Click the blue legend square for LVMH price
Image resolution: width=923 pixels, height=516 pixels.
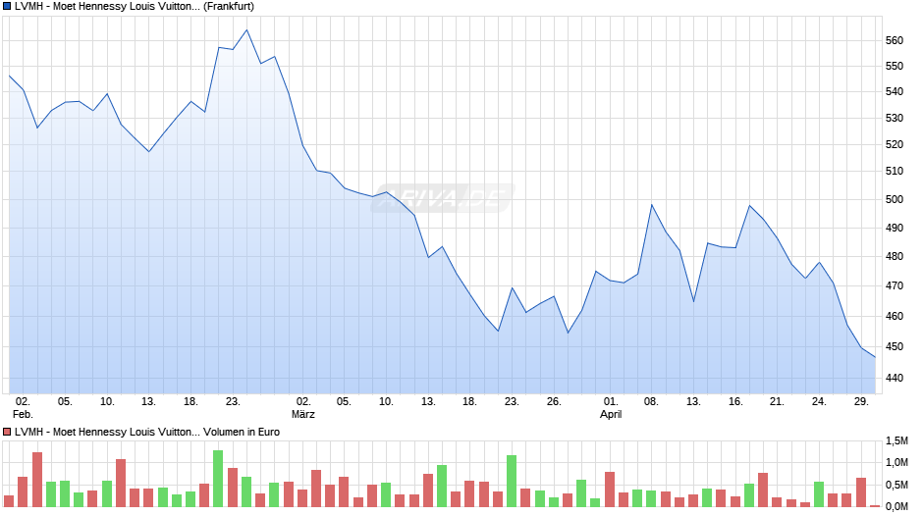(7, 7)
